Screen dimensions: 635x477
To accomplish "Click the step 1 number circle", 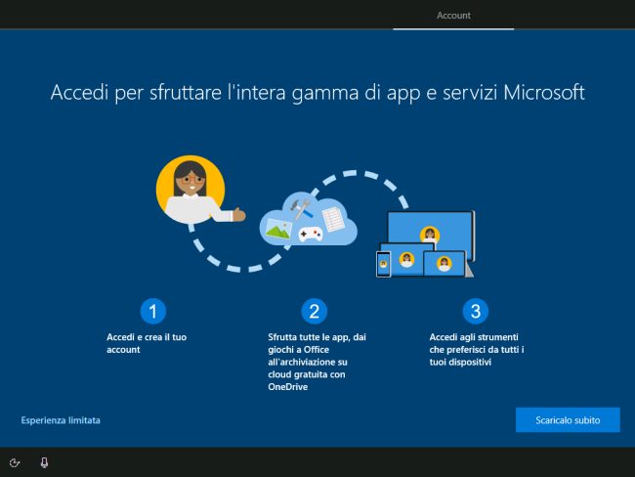I will coord(152,311).
